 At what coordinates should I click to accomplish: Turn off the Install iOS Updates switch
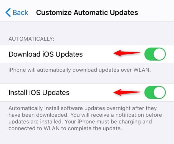click(155, 92)
